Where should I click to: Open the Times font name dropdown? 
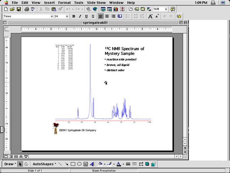(x=51, y=16)
